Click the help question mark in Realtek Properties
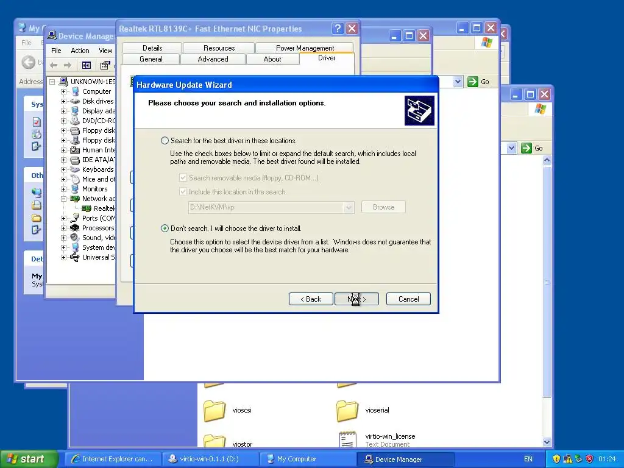 pos(338,28)
